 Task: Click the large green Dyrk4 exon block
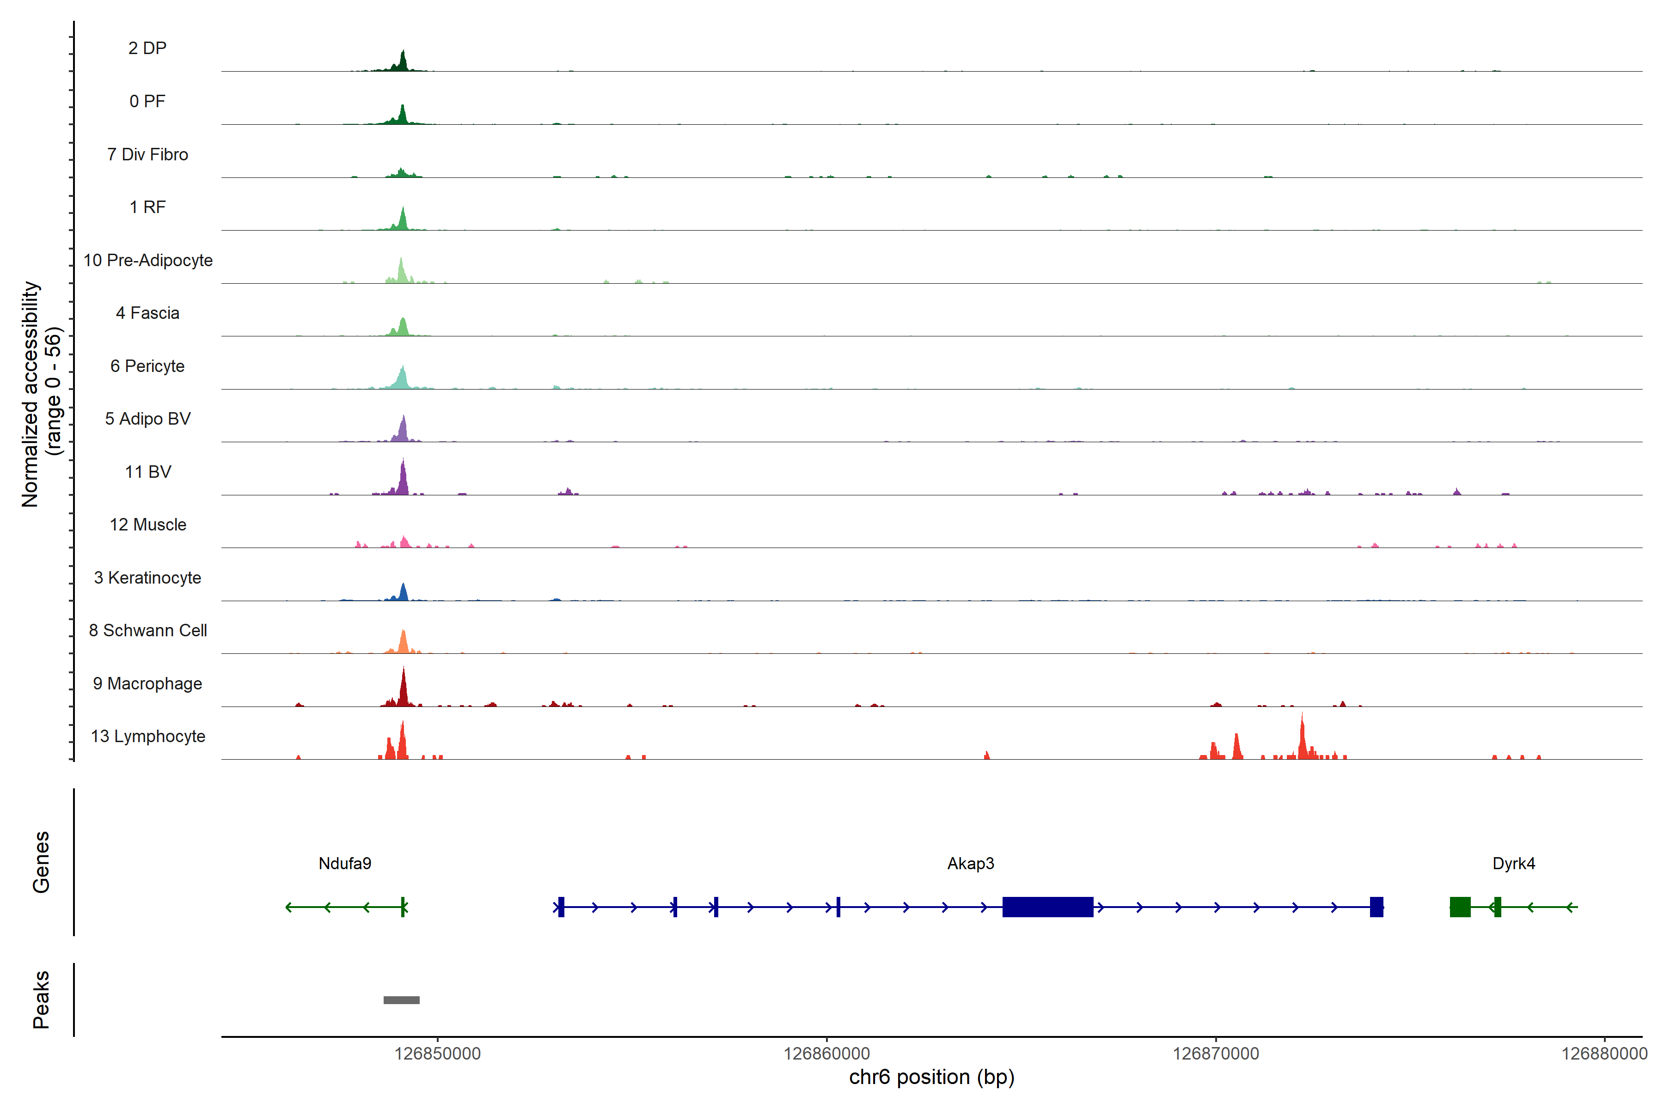tap(1460, 907)
